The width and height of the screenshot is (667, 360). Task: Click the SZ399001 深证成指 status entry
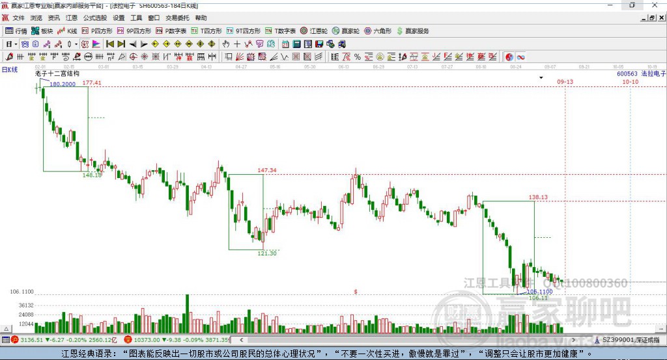(x=627, y=340)
